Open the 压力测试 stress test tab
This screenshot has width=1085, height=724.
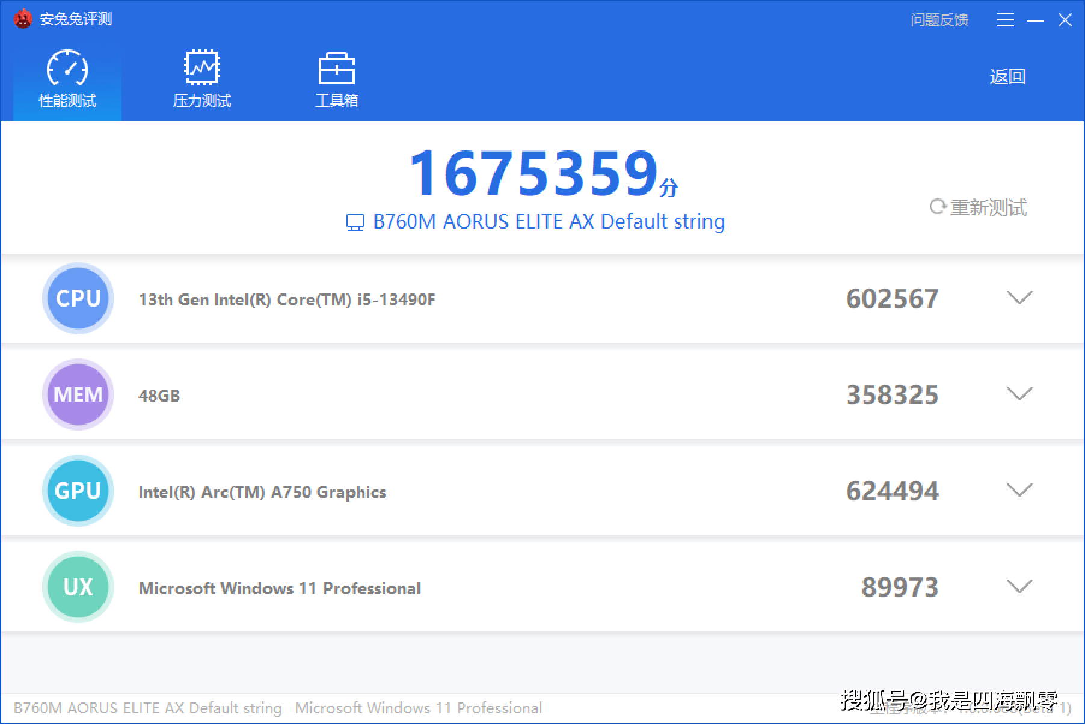(x=202, y=79)
